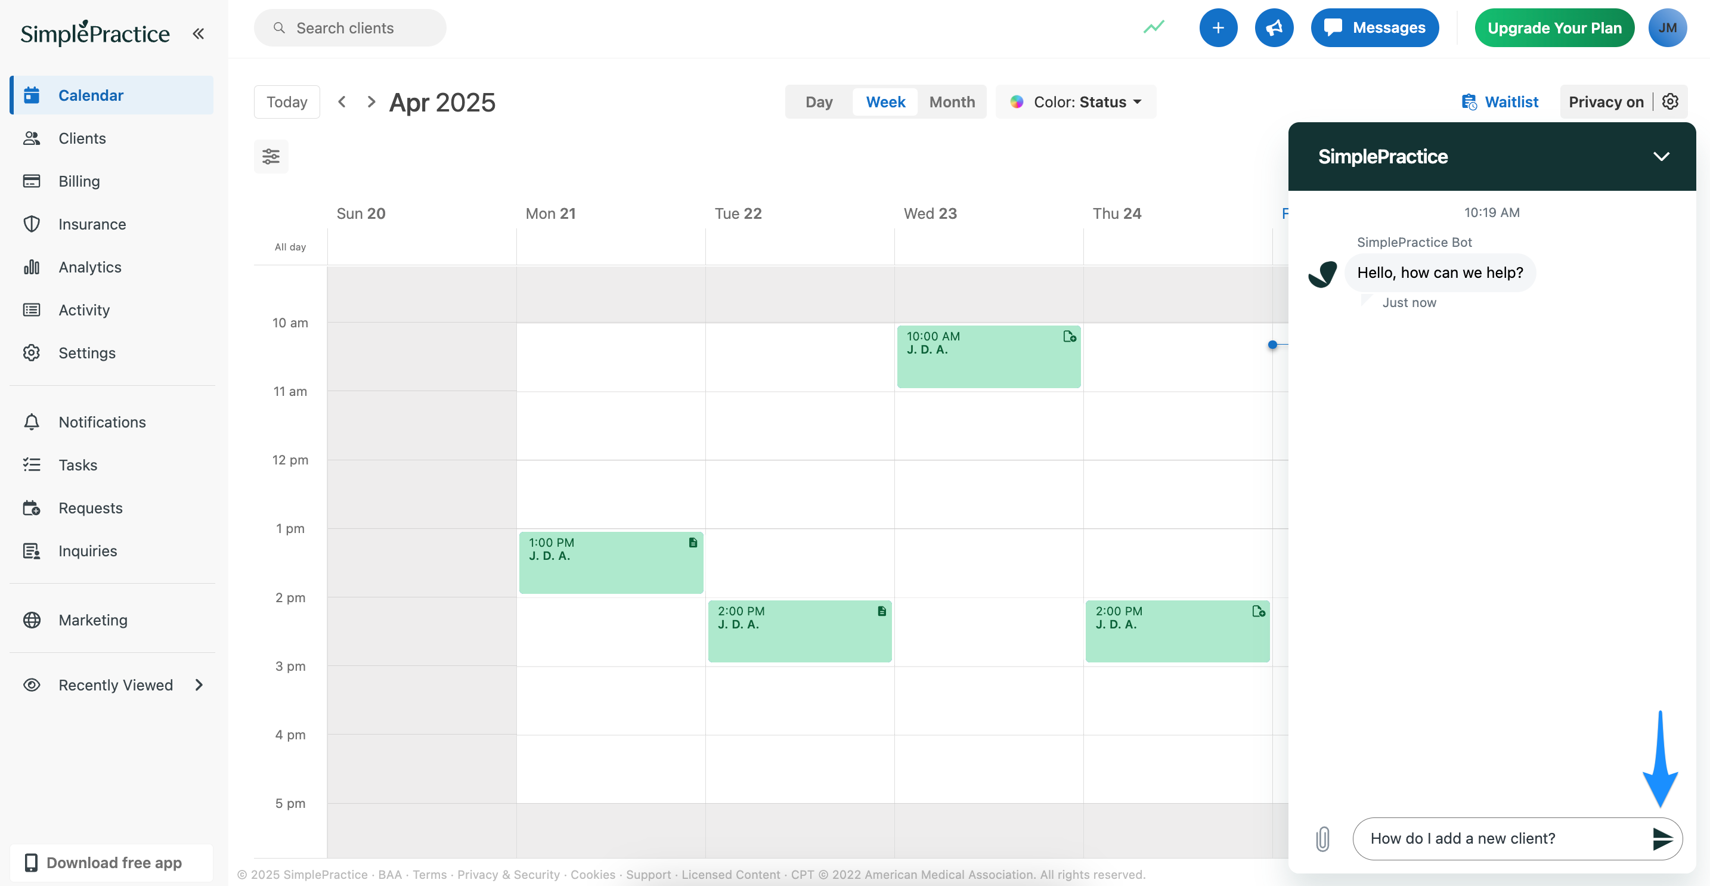Toggle Privacy on setting
This screenshot has width=1710, height=886.
(1606, 102)
